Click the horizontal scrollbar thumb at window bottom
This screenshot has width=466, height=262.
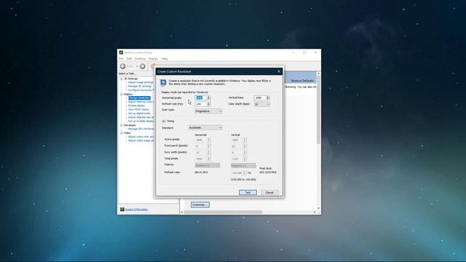pyautogui.click(x=223, y=212)
